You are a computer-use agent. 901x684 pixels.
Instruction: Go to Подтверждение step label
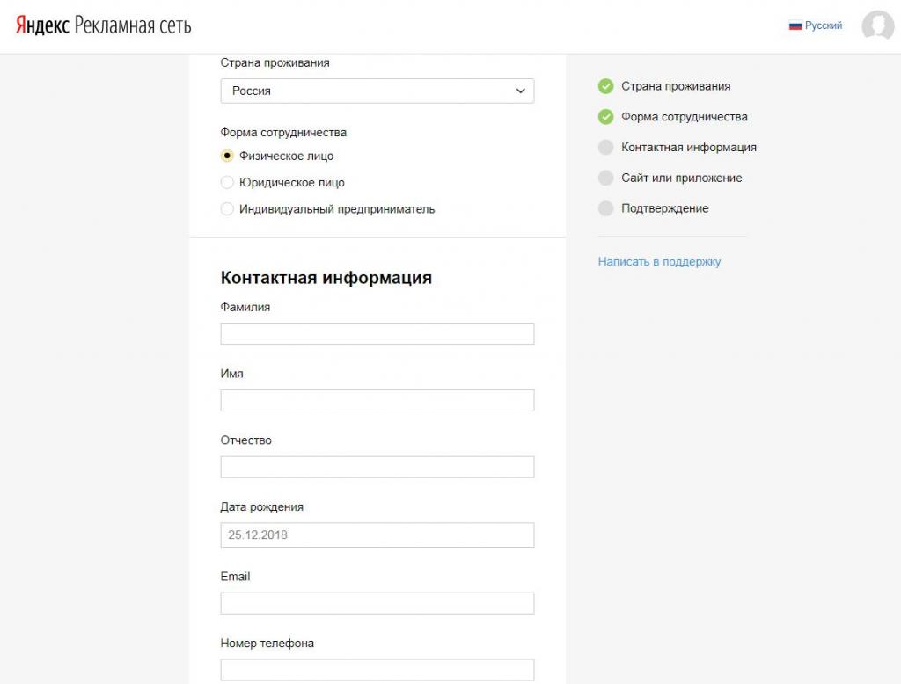(664, 209)
